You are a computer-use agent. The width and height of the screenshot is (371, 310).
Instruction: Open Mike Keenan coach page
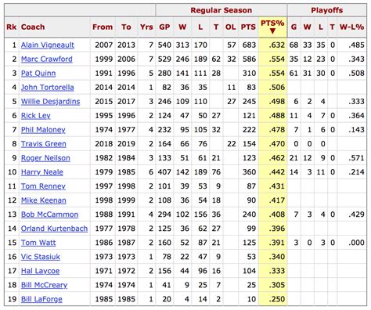click(44, 200)
